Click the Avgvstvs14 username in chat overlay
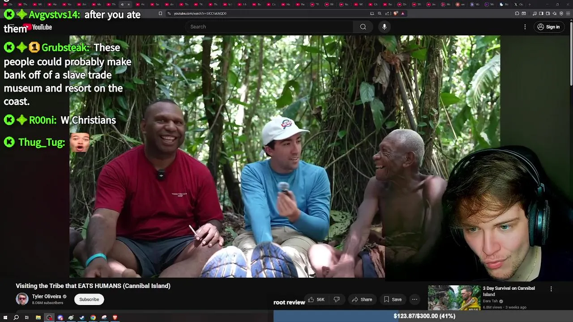The width and height of the screenshot is (573, 322). point(54,14)
